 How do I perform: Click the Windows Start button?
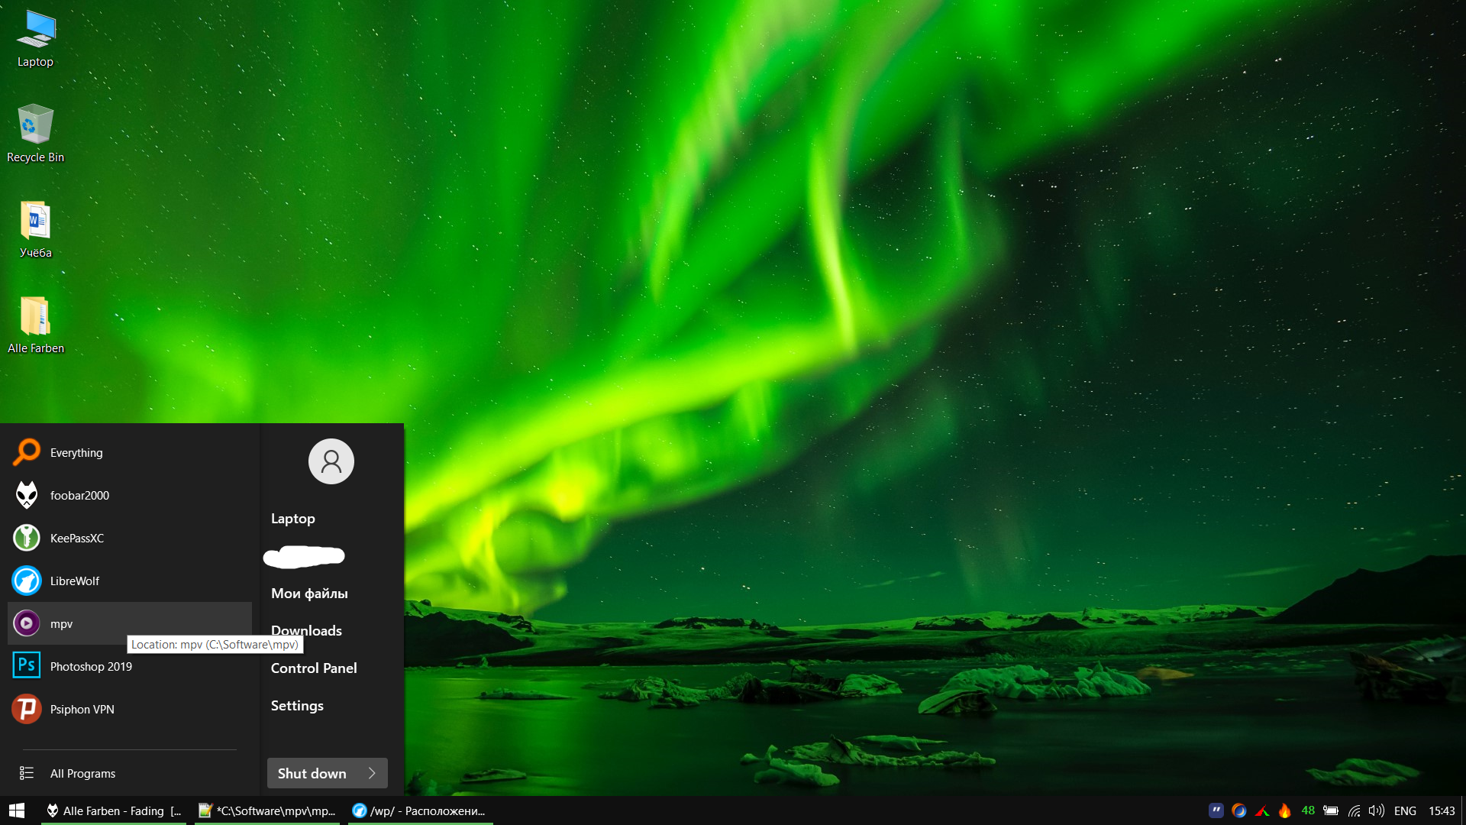[17, 810]
